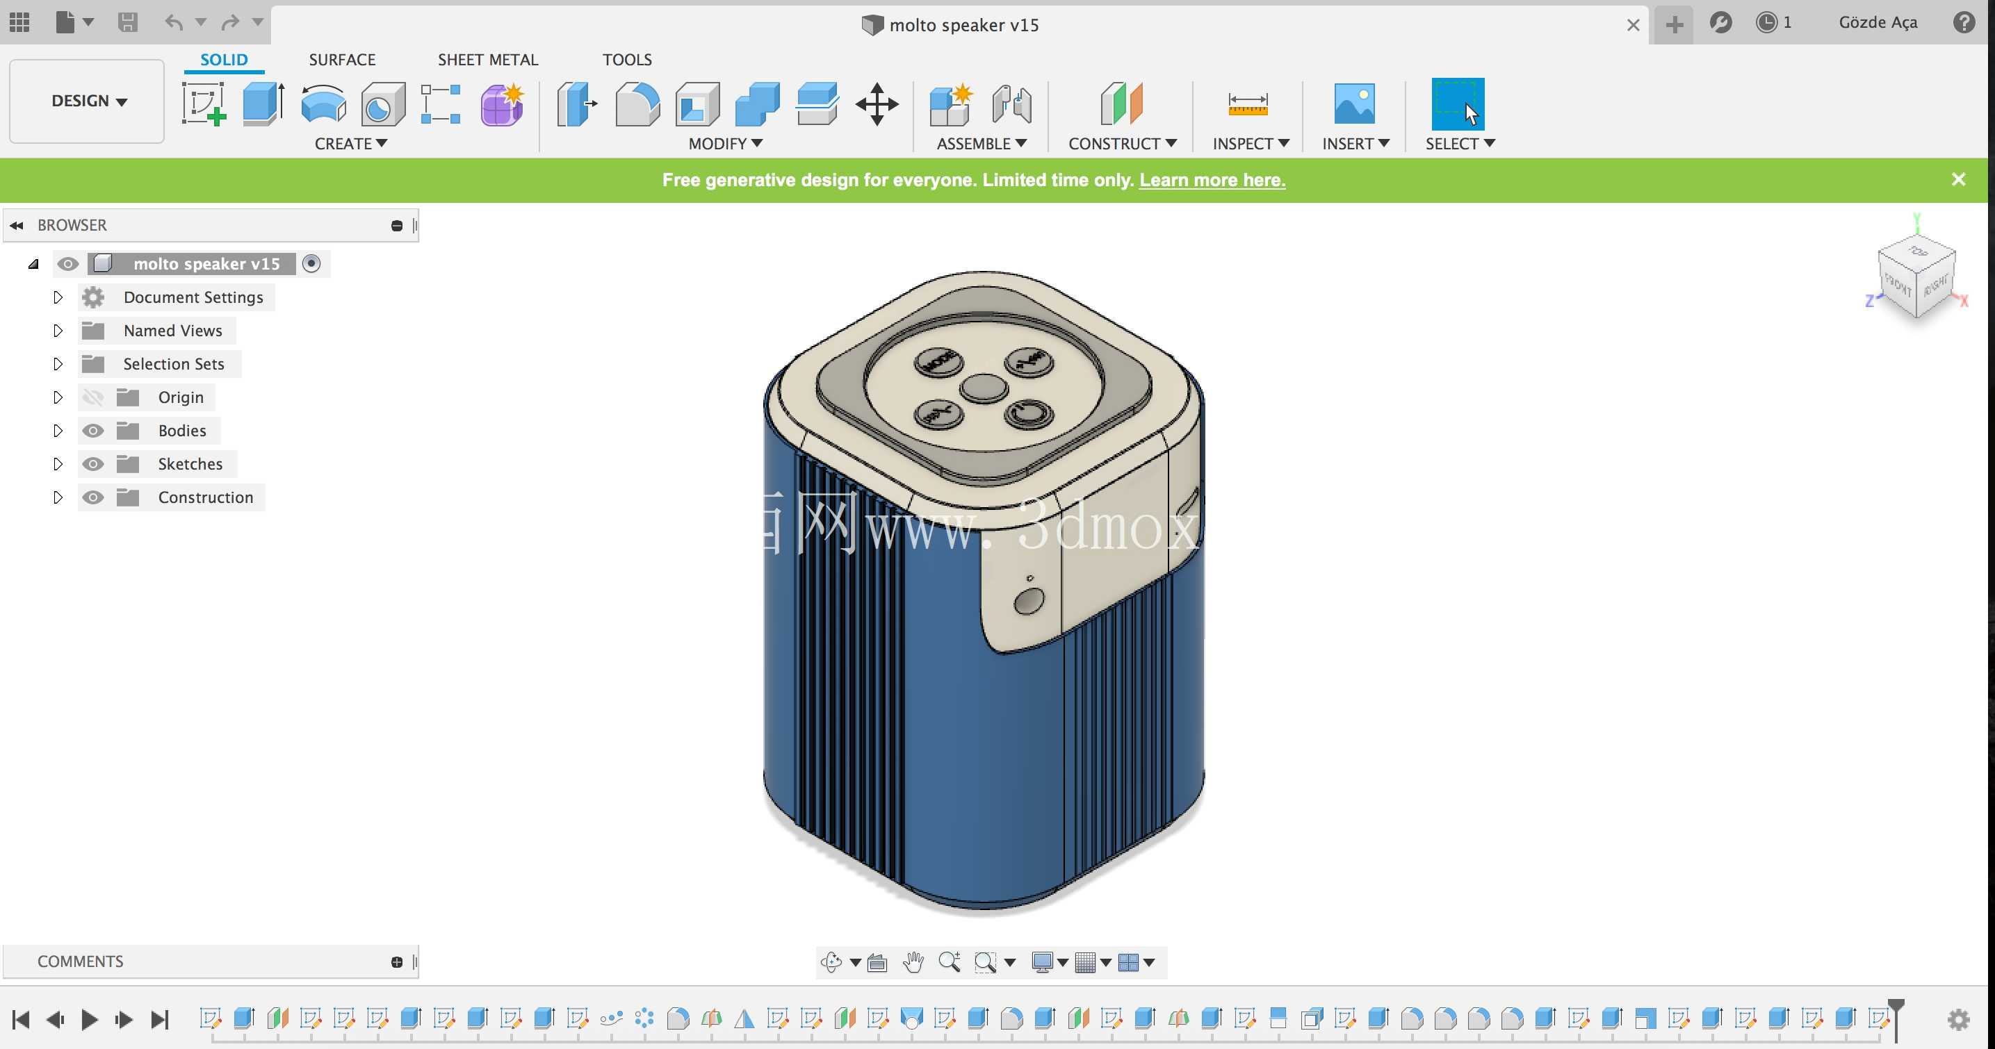The image size is (1995, 1049).
Task: Open the CREATE dropdown menu
Action: click(x=350, y=144)
